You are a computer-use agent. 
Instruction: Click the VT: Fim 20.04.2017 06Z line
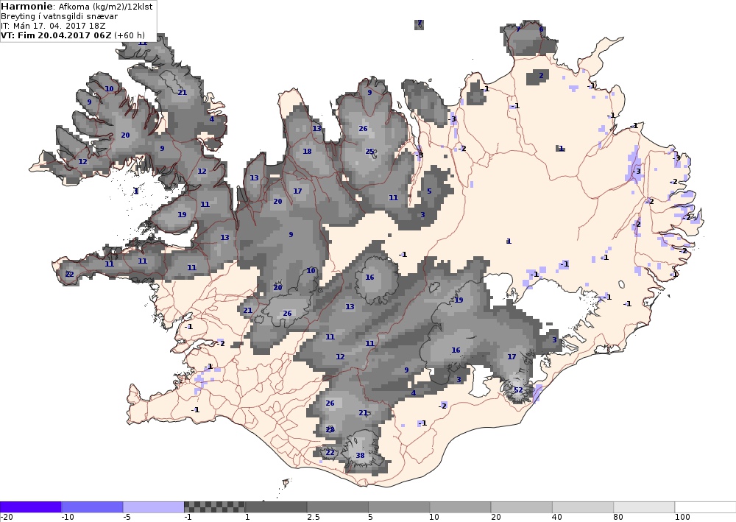73,35
